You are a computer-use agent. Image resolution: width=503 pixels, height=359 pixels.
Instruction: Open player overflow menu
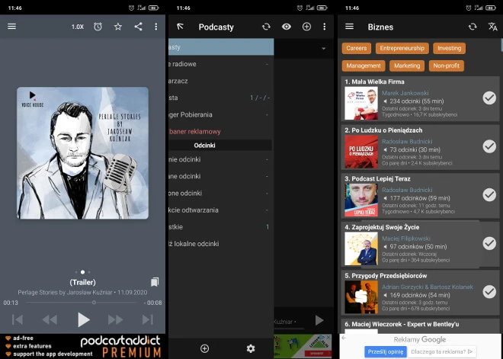coord(156,27)
